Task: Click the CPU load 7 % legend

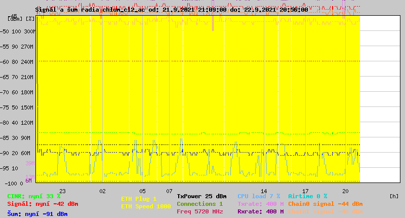Action: (259, 196)
